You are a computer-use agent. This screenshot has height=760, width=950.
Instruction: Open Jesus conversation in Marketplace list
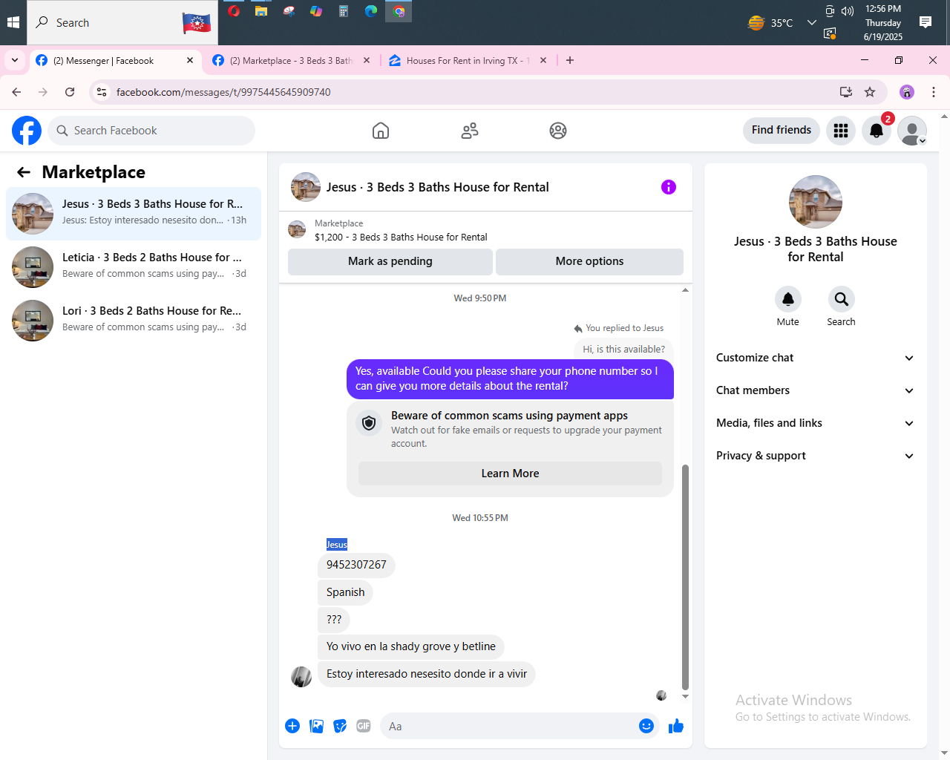pos(134,214)
